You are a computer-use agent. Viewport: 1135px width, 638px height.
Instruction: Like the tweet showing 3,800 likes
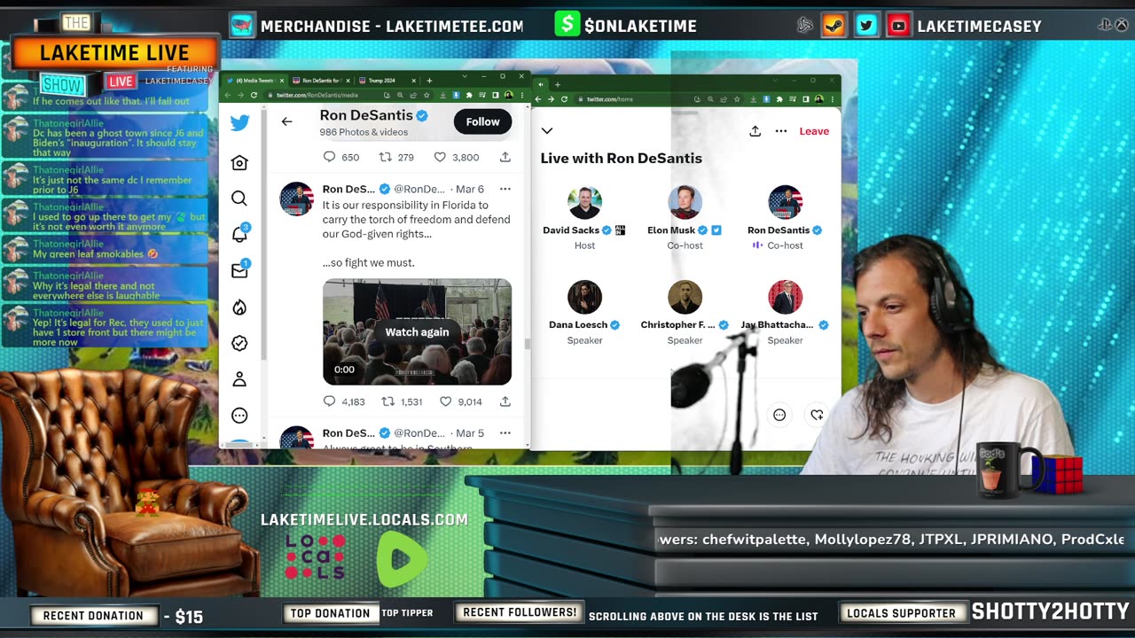440,157
